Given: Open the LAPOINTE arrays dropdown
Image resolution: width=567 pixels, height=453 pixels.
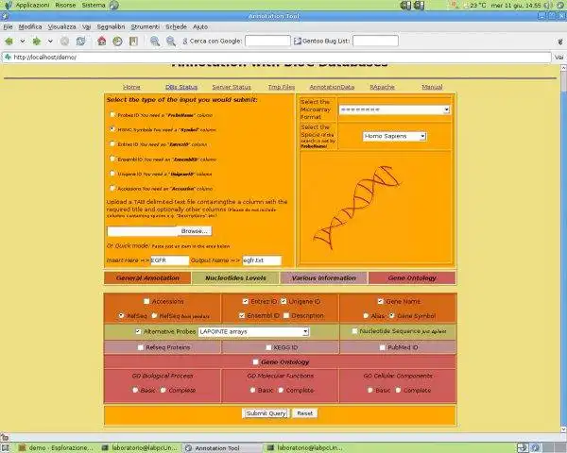Looking at the screenshot, I should [x=253, y=331].
